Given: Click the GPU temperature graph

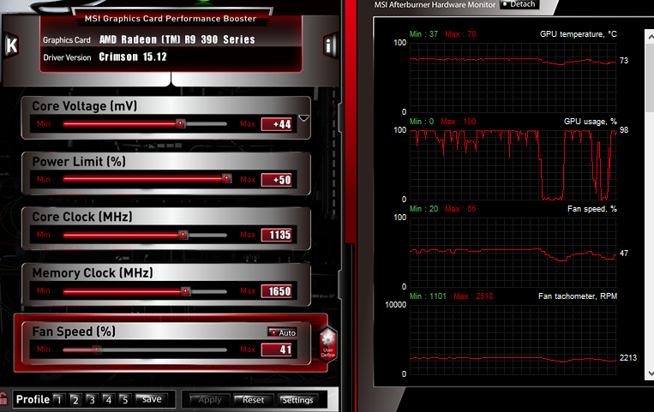Looking at the screenshot, I should tap(513, 77).
